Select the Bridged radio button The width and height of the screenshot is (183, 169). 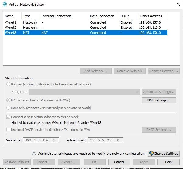point(8,84)
